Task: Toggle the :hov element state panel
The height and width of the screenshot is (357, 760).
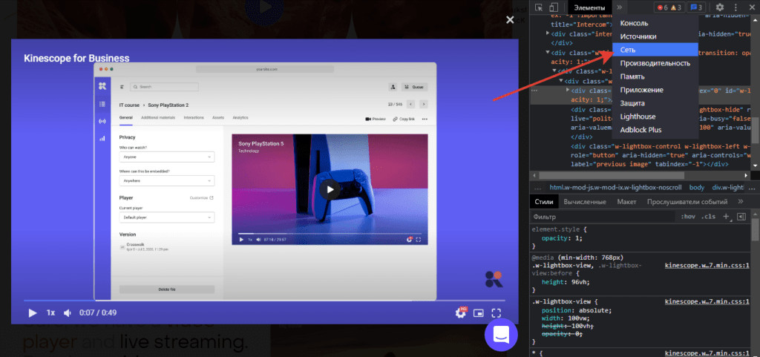Action: tap(688, 217)
